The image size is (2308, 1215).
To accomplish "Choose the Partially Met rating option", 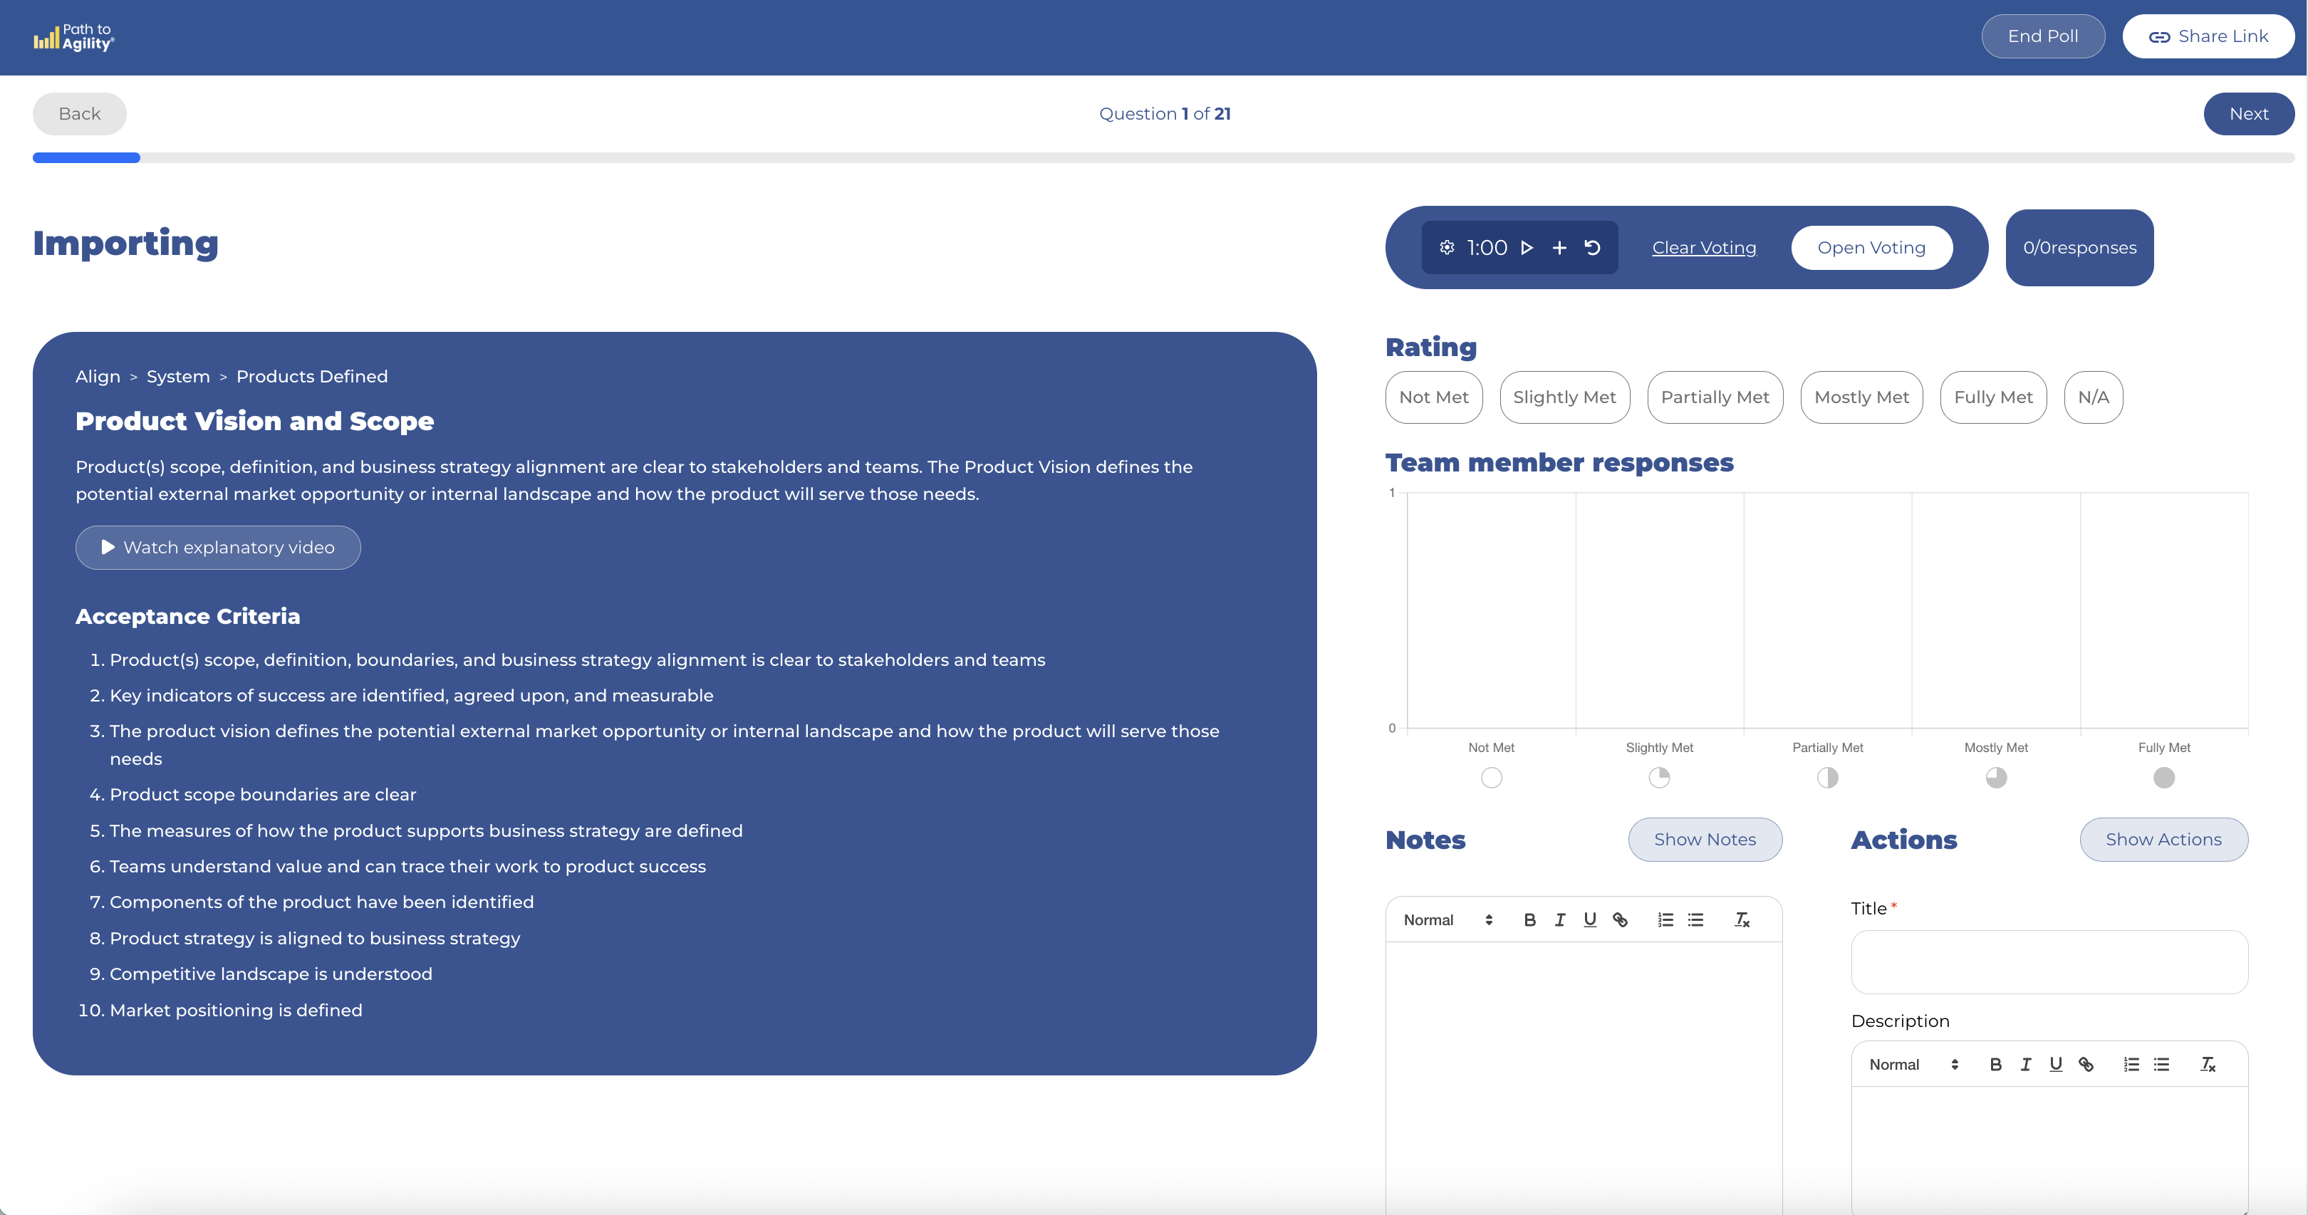I will click(1715, 397).
